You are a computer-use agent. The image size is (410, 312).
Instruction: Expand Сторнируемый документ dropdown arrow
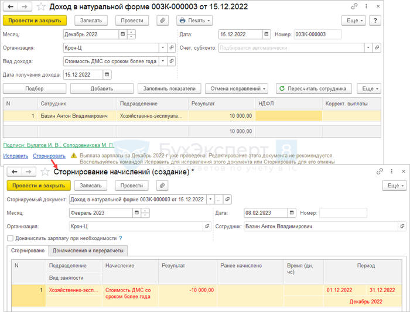[210, 200]
